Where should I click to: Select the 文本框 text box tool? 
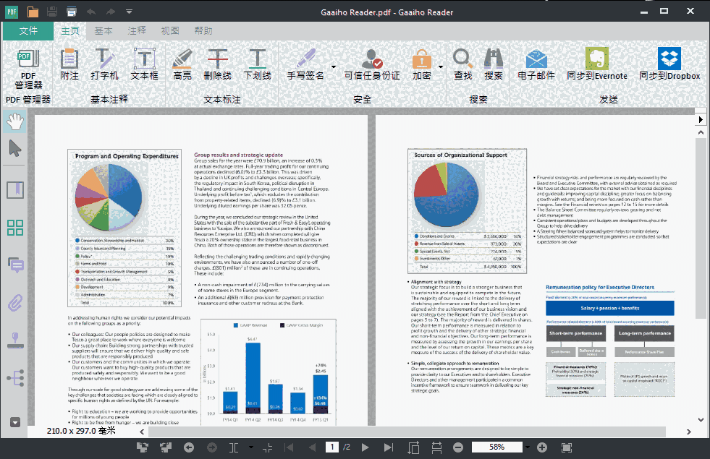point(145,64)
